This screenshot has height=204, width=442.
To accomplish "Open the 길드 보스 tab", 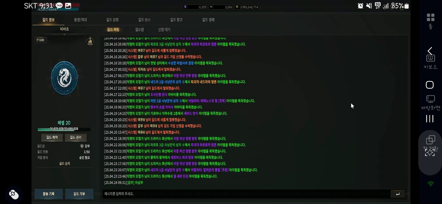I will [144, 20].
